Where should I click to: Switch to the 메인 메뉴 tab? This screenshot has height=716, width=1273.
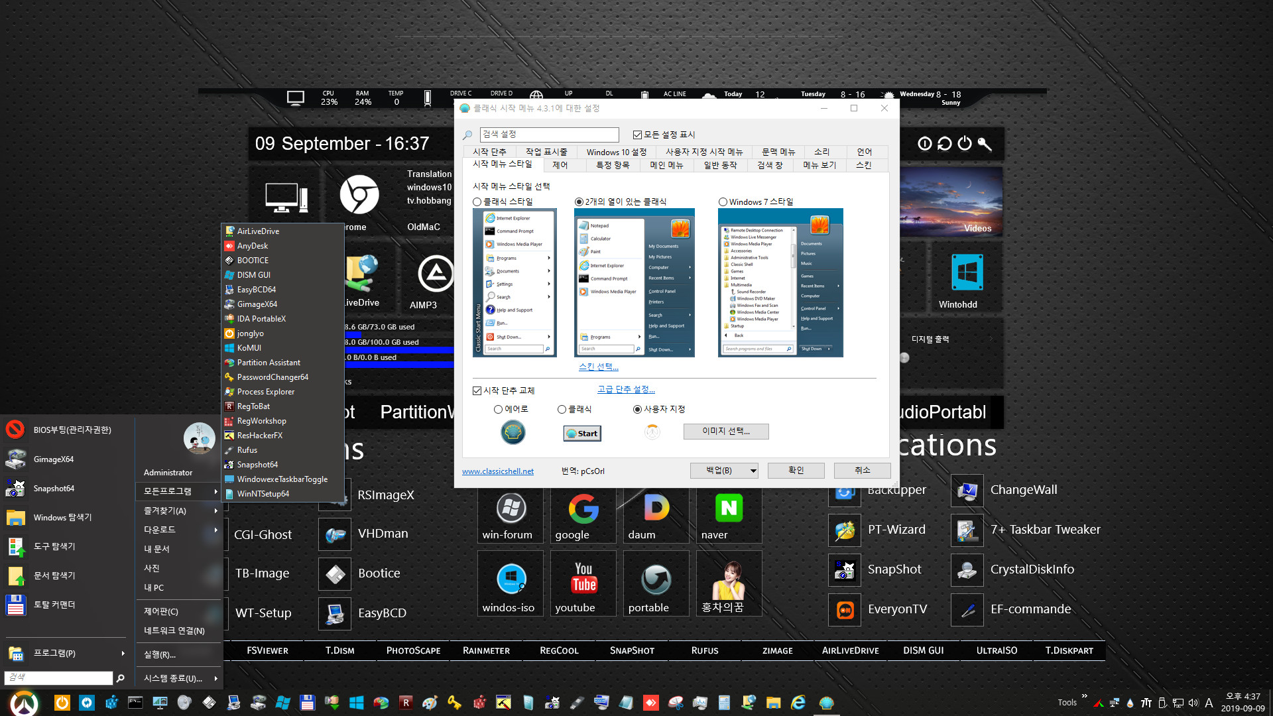click(x=666, y=165)
